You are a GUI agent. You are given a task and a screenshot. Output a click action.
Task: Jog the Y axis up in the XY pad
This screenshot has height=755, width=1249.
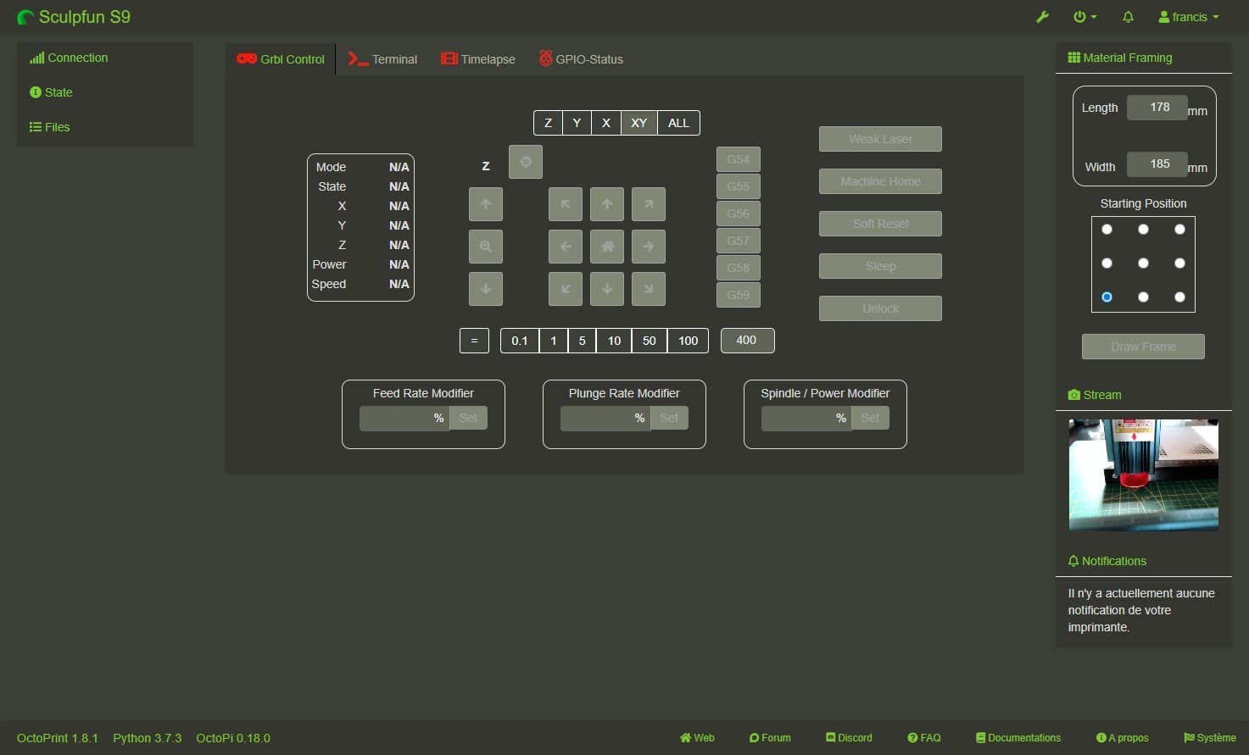pyautogui.click(x=607, y=204)
